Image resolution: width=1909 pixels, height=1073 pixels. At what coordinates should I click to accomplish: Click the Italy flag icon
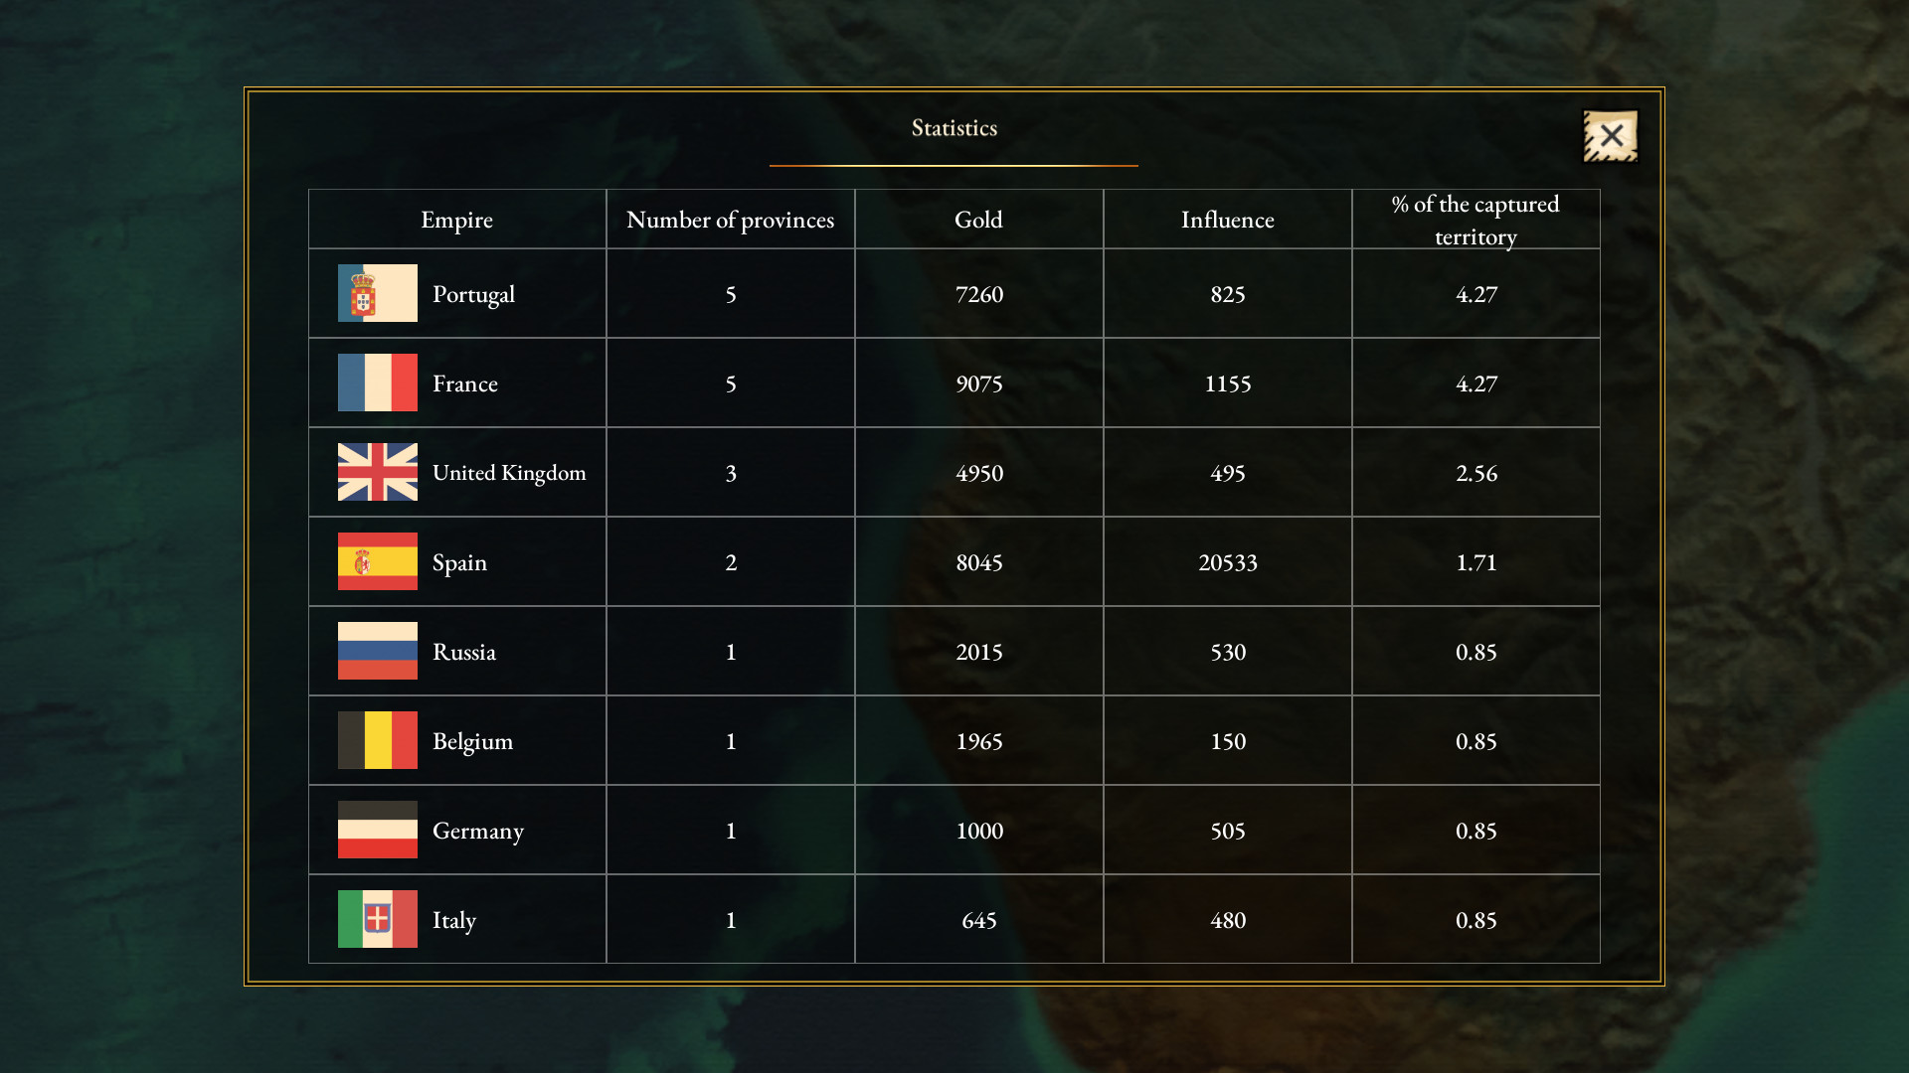pos(377,919)
